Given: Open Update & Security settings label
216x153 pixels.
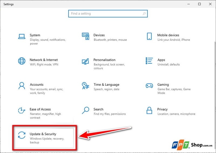Looking at the screenshot, I should [43, 134].
